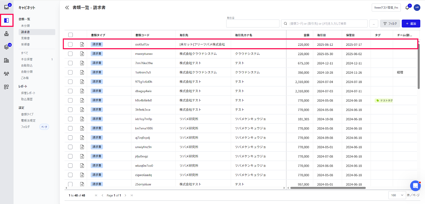
Task: Check the row with code dbaguy4wiv
Action: [x=70, y=91]
